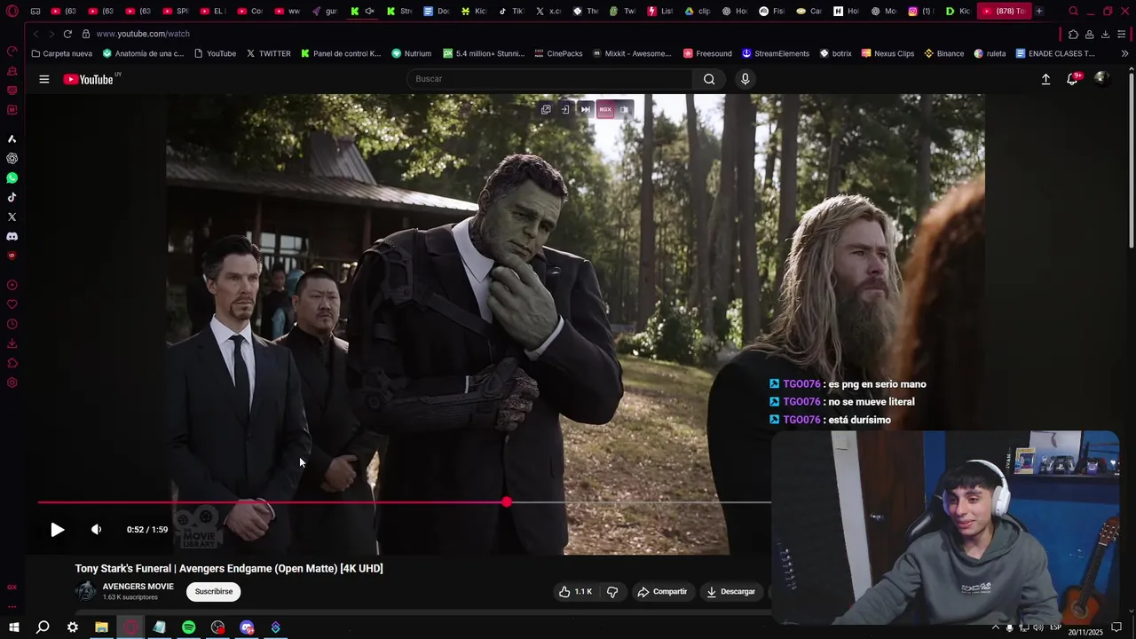Start voice search with the microphone

(x=745, y=79)
